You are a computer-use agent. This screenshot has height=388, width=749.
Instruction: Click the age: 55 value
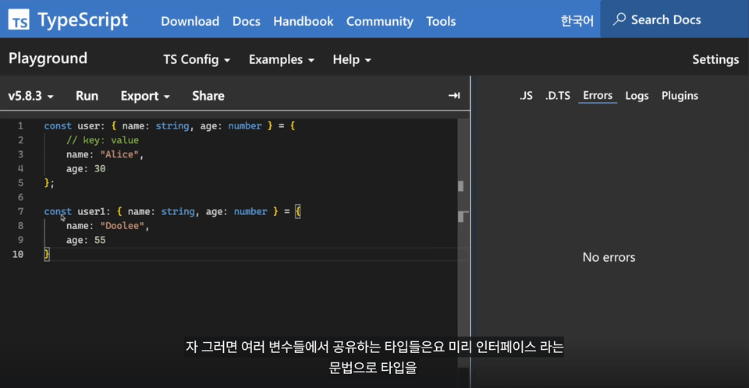pyautogui.click(x=86, y=240)
